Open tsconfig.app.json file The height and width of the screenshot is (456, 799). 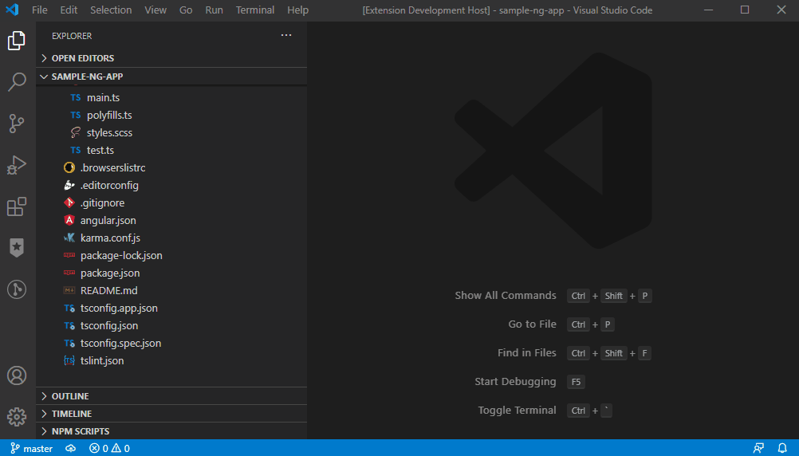click(x=171, y=309)
